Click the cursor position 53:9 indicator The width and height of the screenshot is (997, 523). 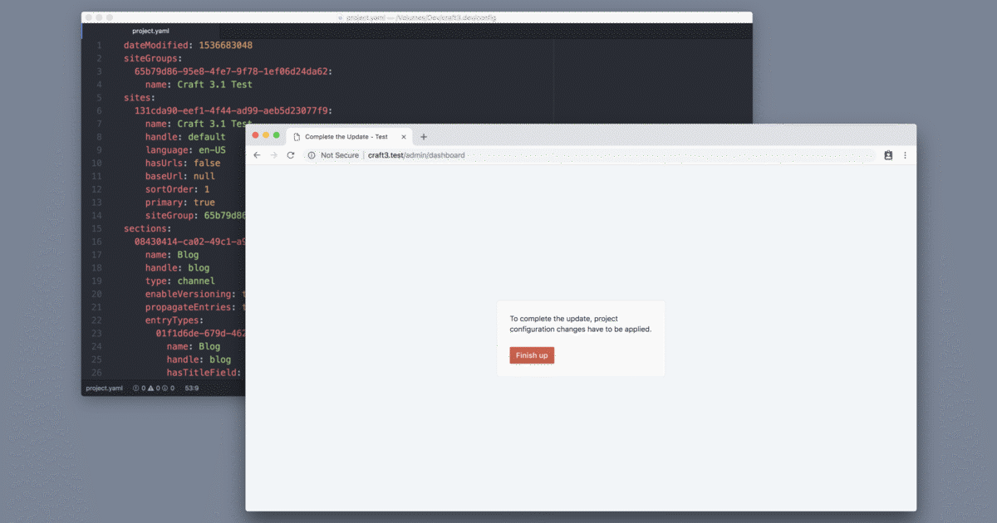191,388
